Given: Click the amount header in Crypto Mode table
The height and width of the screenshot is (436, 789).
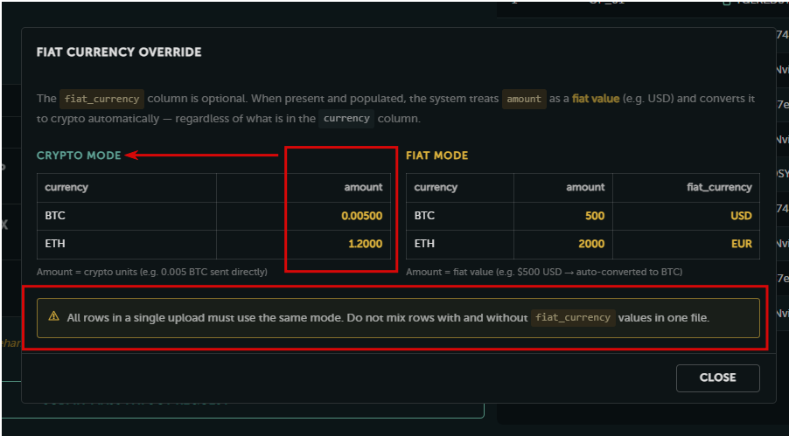Looking at the screenshot, I should pos(363,187).
